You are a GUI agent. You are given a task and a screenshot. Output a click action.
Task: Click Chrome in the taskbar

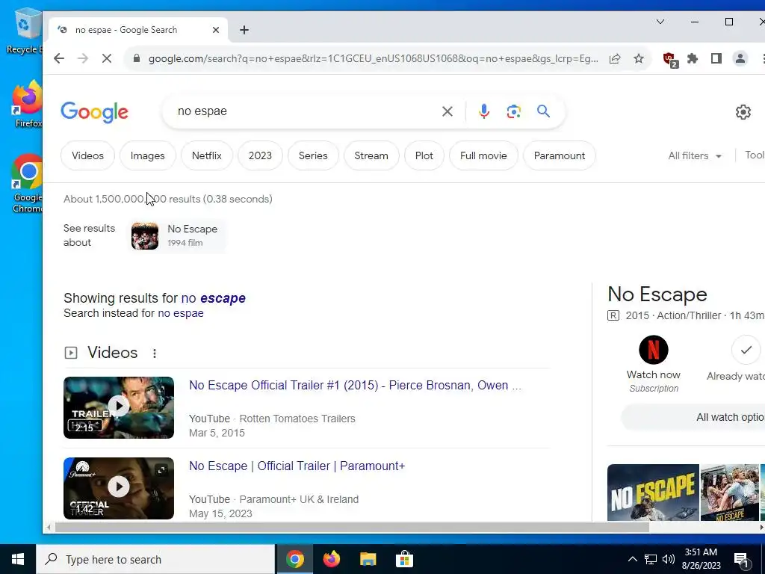[294, 559]
